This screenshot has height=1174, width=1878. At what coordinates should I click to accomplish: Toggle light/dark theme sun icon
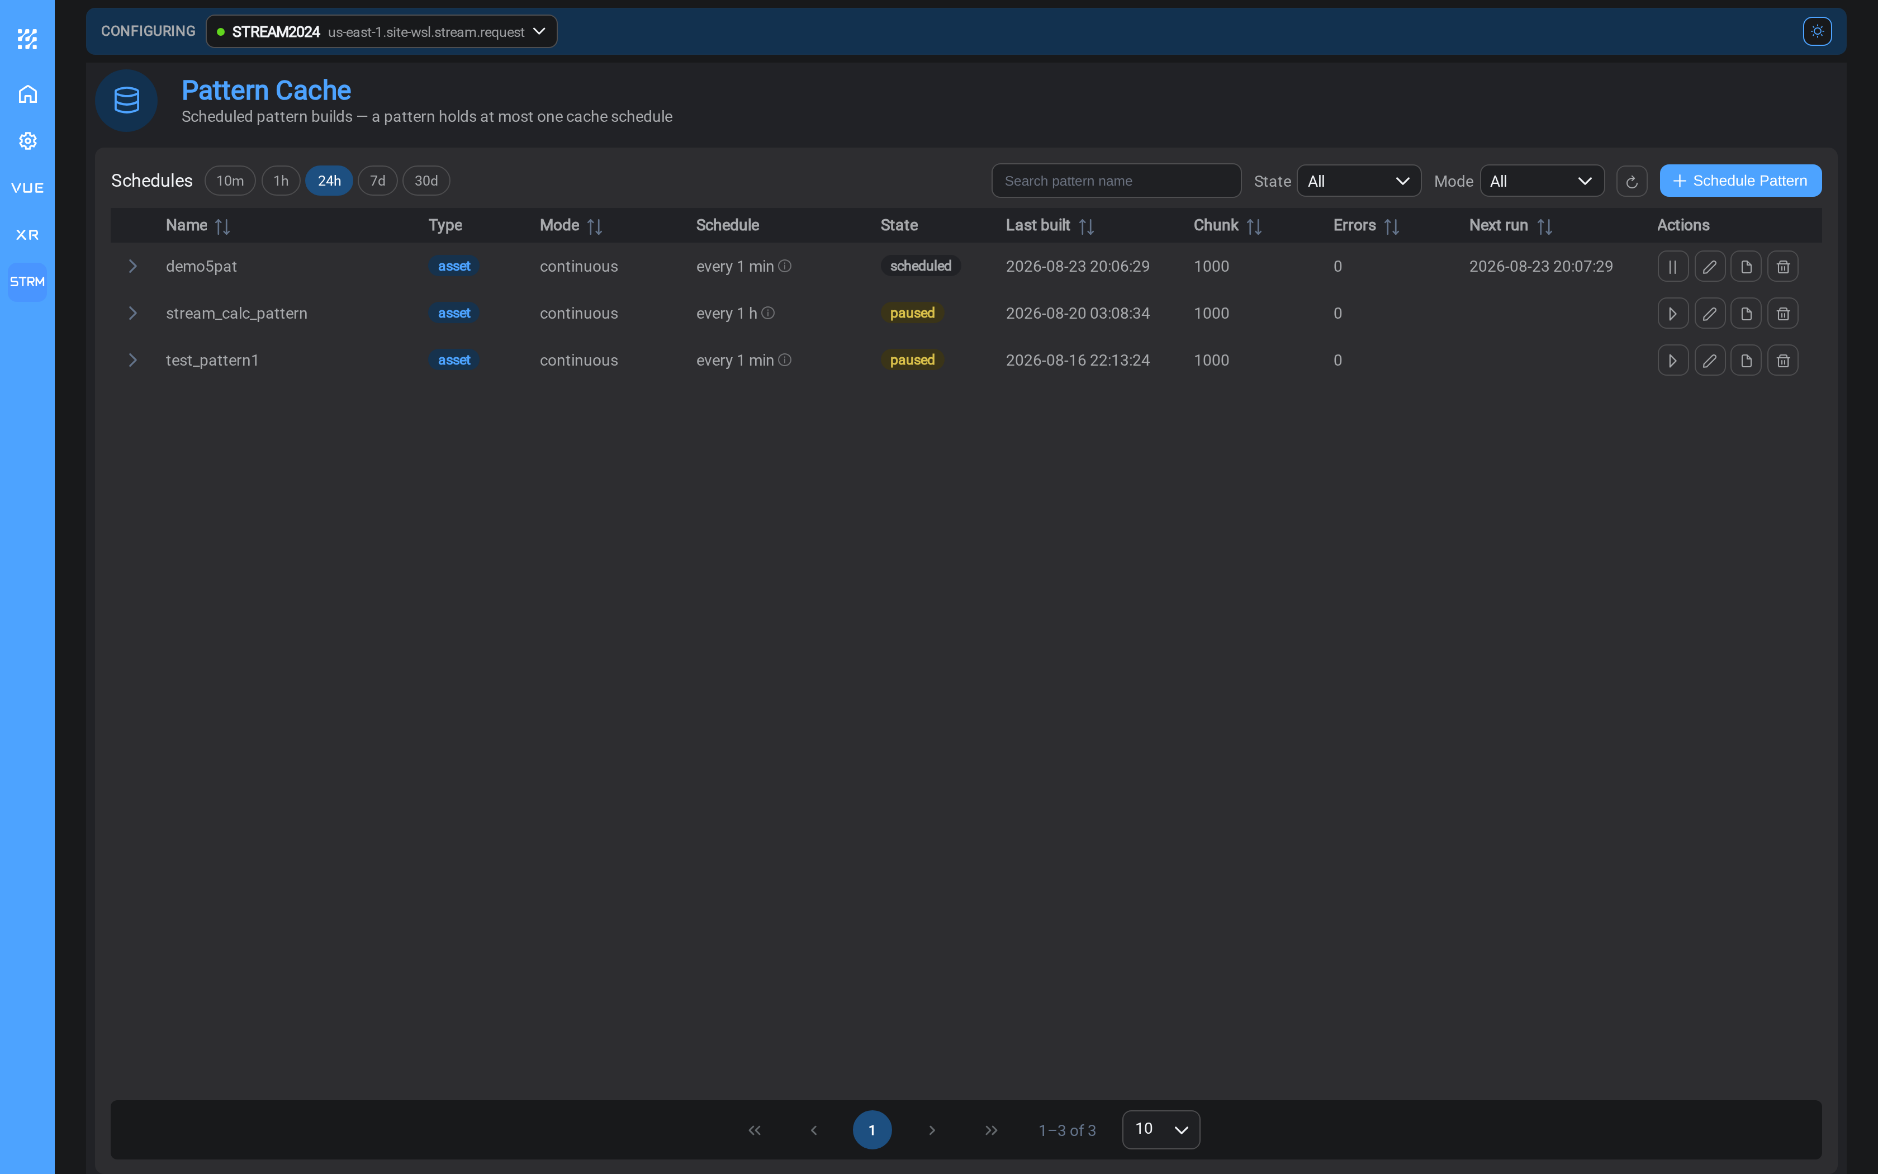(x=1817, y=31)
